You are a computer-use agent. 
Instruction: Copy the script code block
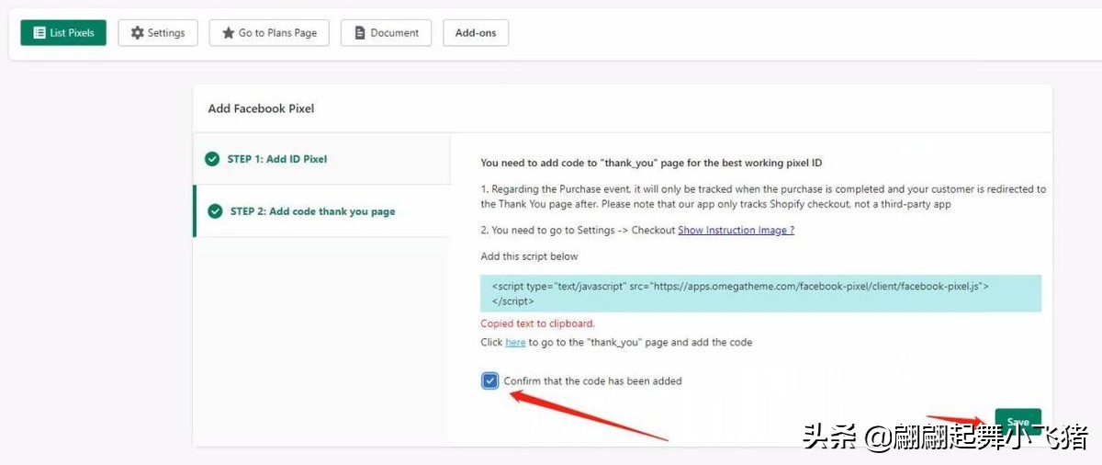760,293
